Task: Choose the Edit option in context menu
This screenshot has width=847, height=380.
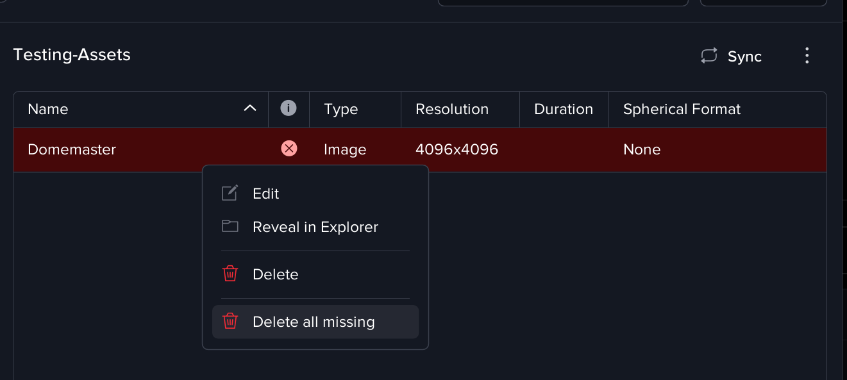Action: pos(265,194)
